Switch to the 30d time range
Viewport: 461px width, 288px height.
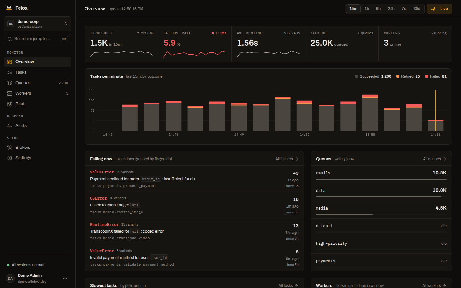click(x=417, y=9)
